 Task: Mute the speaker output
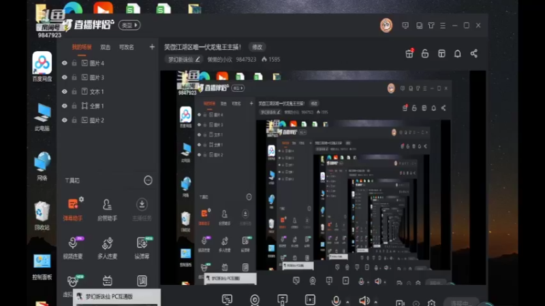point(364,301)
